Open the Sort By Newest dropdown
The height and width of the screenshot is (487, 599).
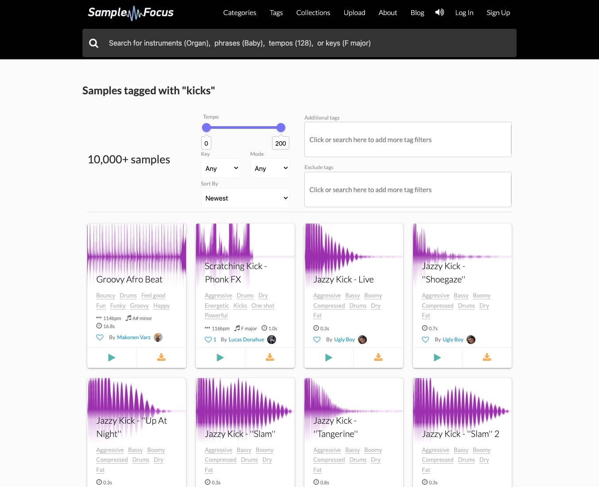pos(245,198)
